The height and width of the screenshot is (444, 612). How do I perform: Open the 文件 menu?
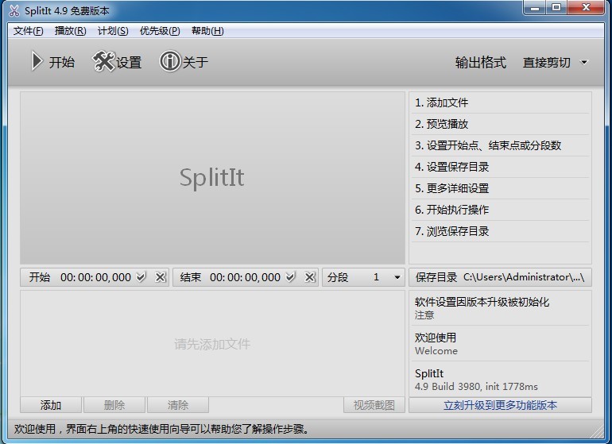(x=29, y=31)
